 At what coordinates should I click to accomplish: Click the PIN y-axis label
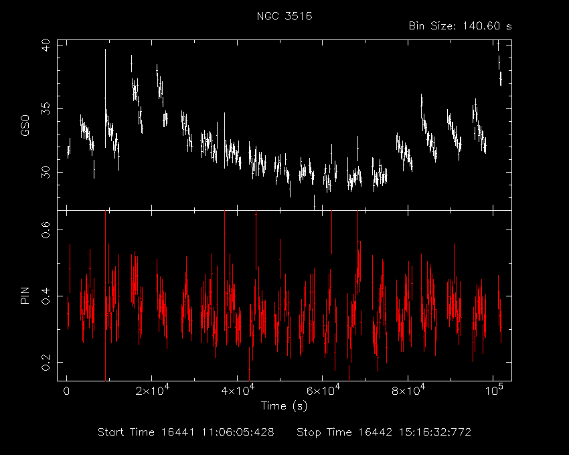(25, 295)
